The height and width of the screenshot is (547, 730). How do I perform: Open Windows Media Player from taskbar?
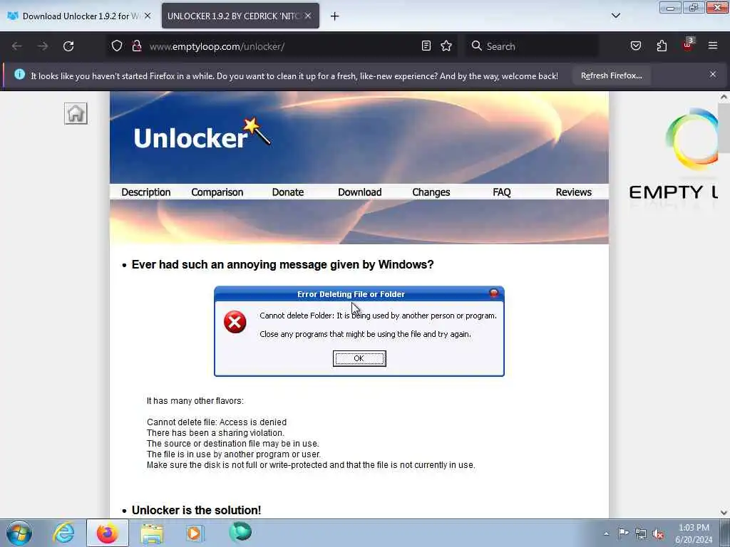[x=195, y=533]
